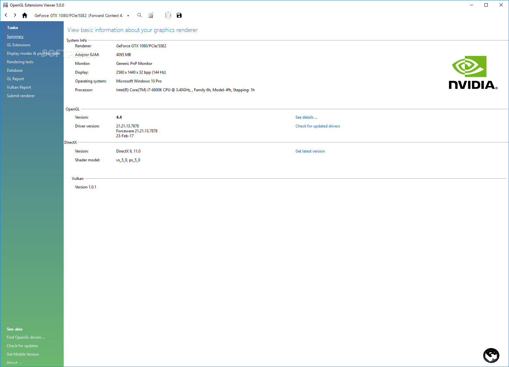Viewport: 509px width, 367px height.
Task: Click the page heading about graphics renderer
Action: pyautogui.click(x=133, y=30)
